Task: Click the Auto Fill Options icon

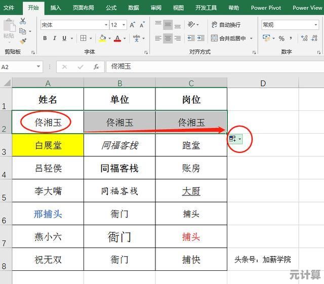Action: click(233, 139)
